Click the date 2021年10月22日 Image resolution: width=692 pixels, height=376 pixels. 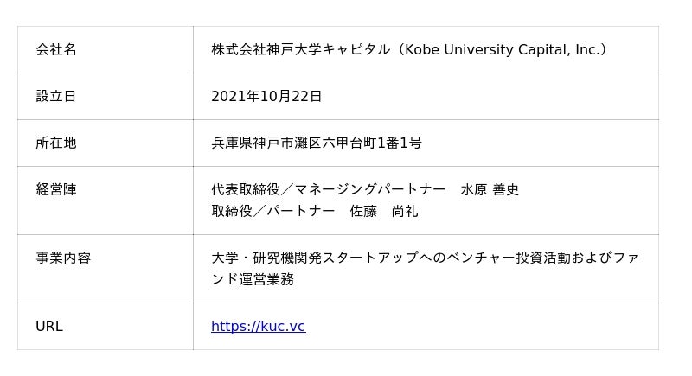pyautogui.click(x=266, y=96)
